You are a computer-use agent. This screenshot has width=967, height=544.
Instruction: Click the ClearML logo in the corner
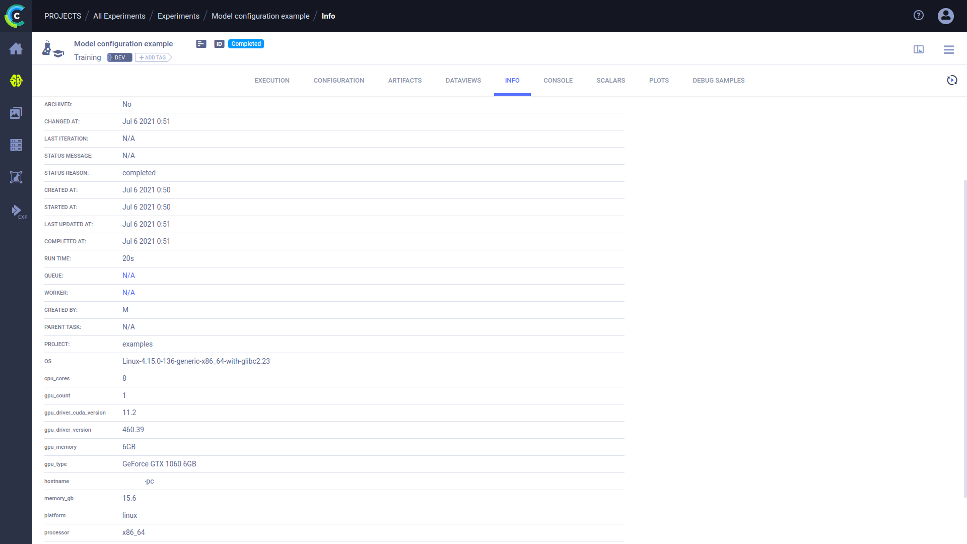click(x=16, y=16)
